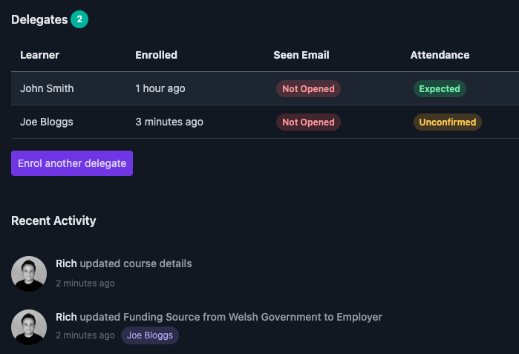Viewport: 519px width, 354px height.
Task: Click the Recent Activity heading
Action: (x=53, y=220)
